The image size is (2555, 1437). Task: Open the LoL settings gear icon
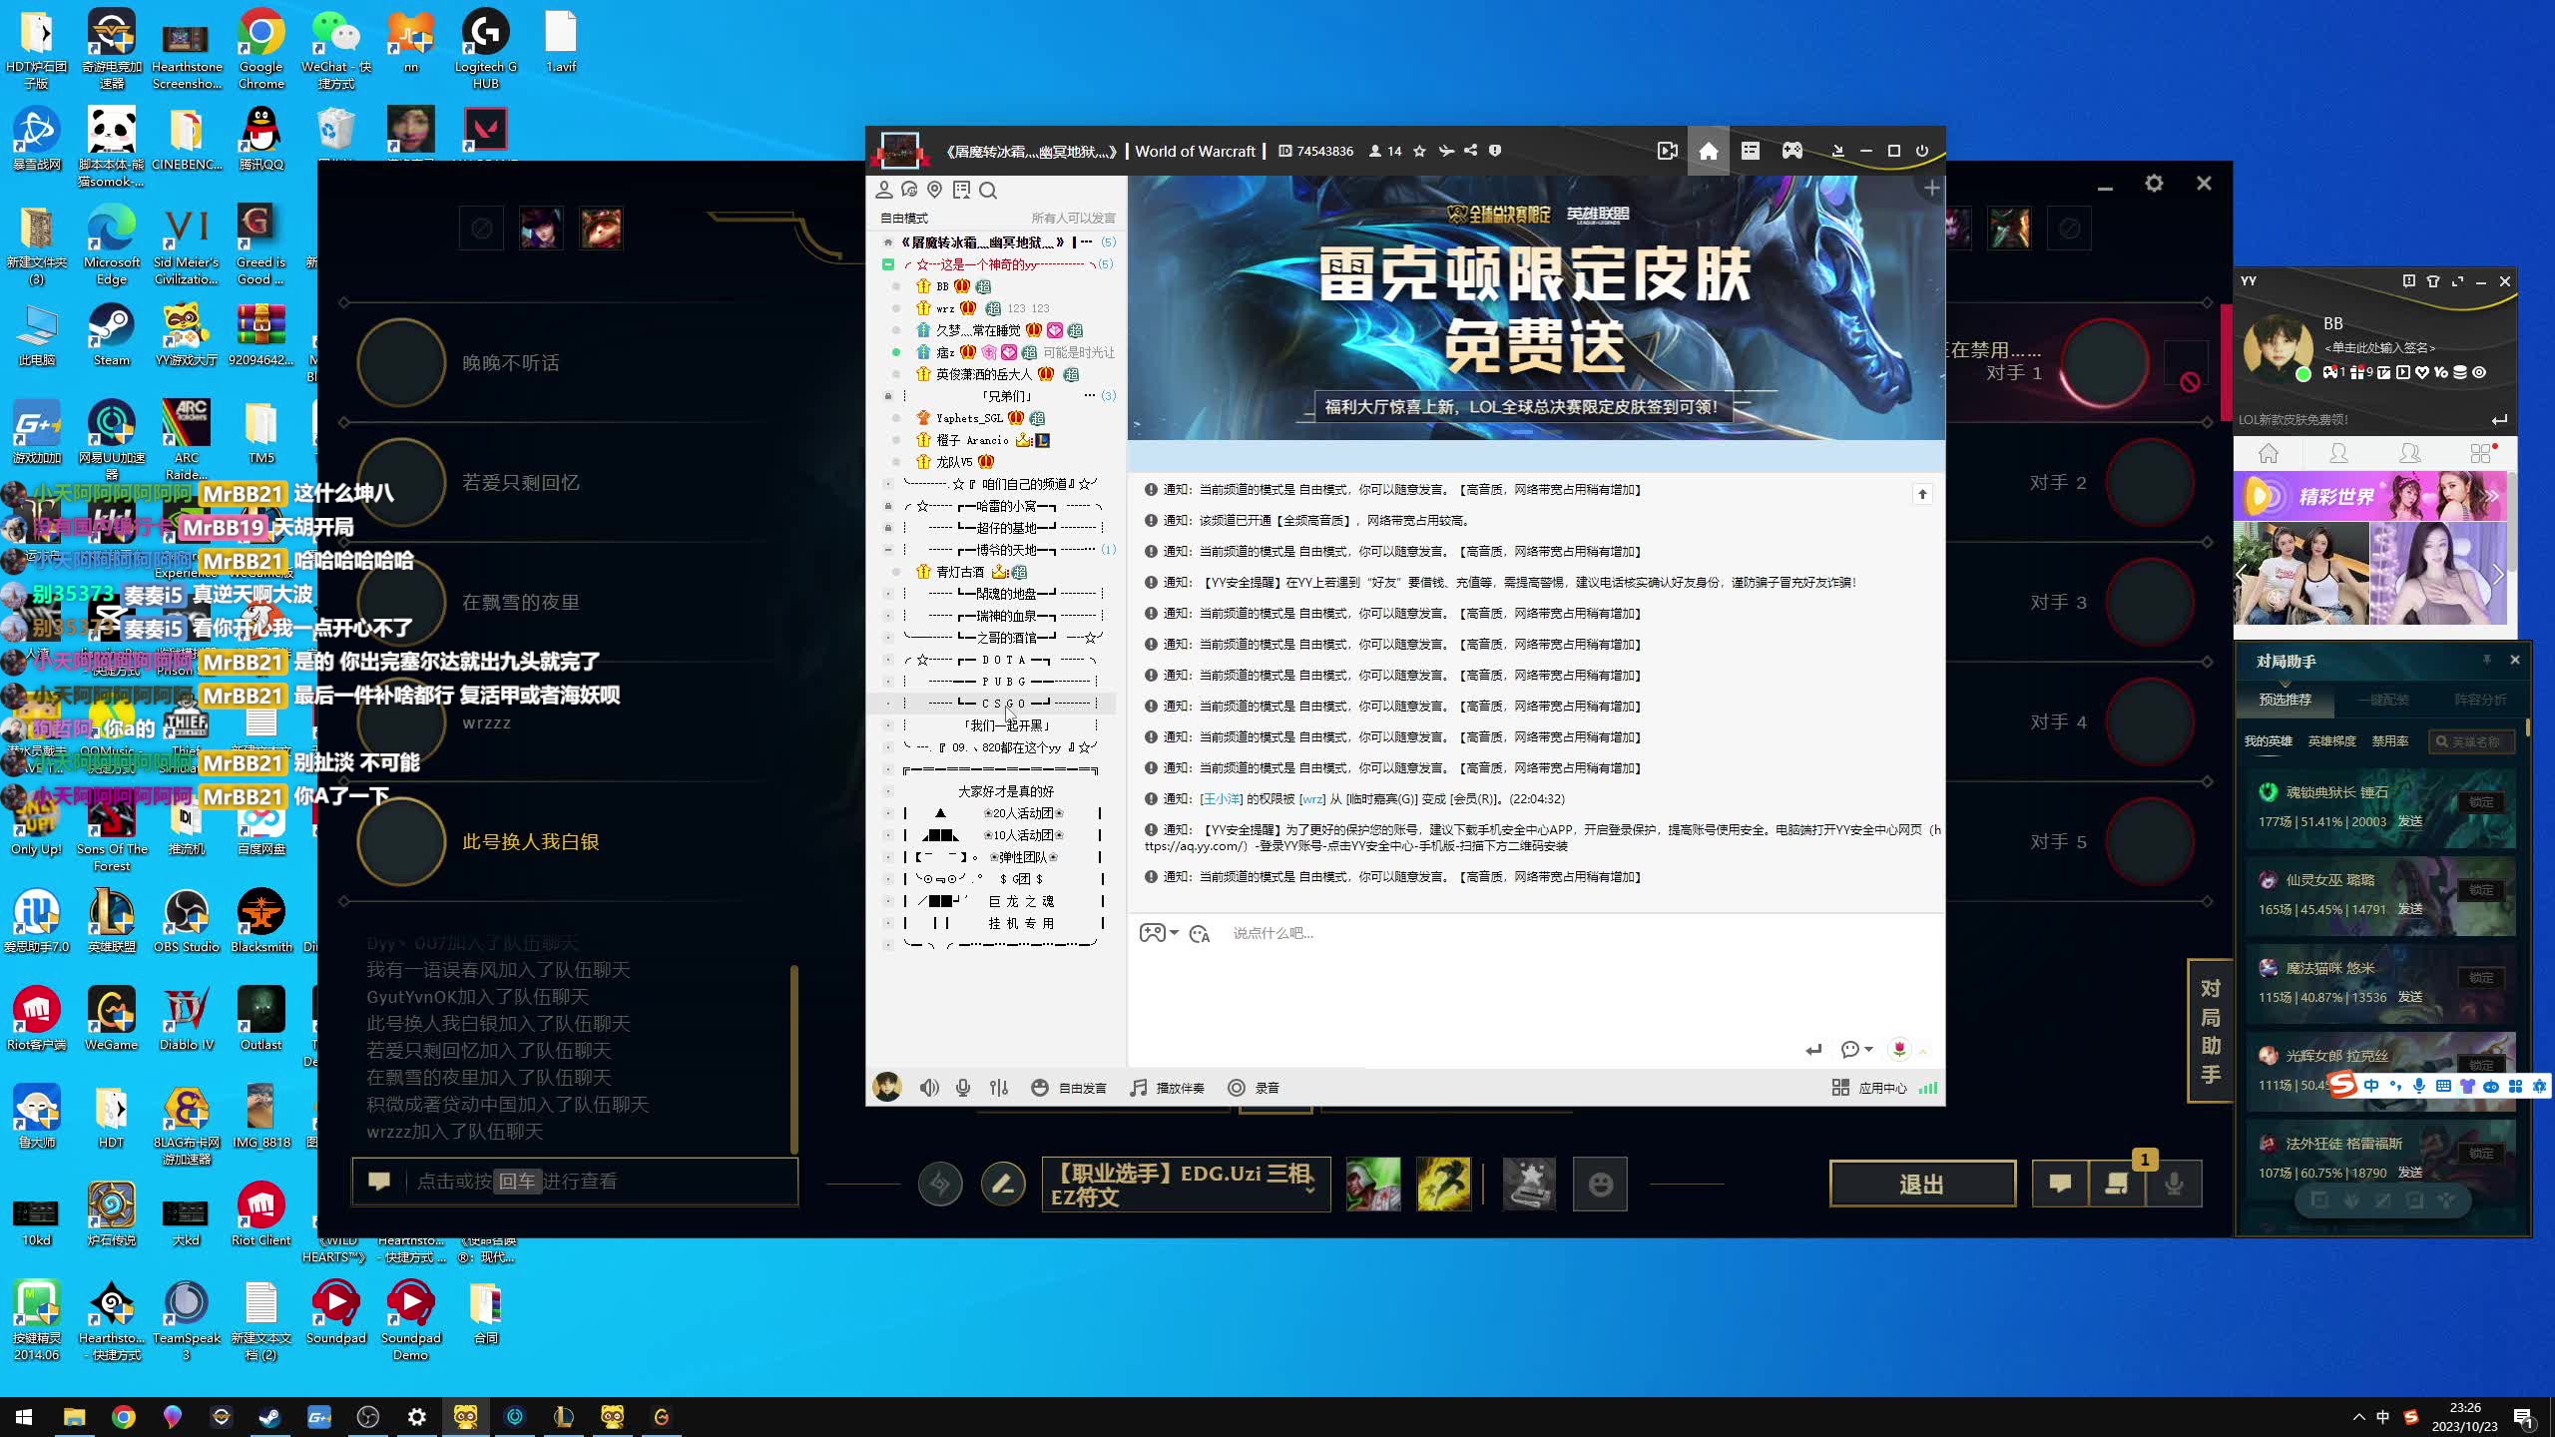[2154, 184]
